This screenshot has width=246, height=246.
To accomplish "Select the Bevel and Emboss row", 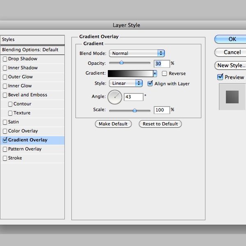I will coord(32,95).
